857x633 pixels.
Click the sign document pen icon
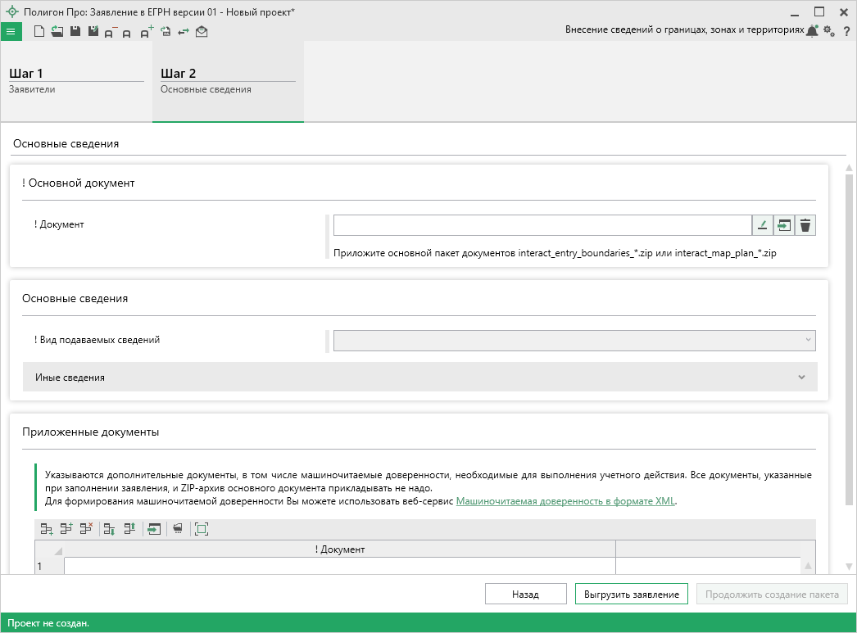click(x=763, y=225)
